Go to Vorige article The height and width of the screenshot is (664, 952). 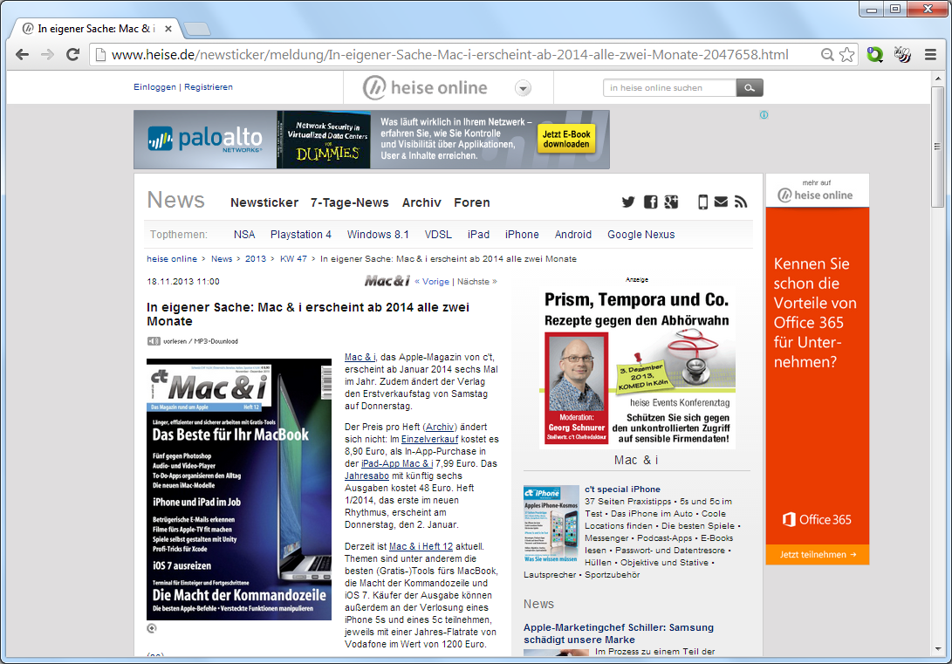pyautogui.click(x=432, y=281)
